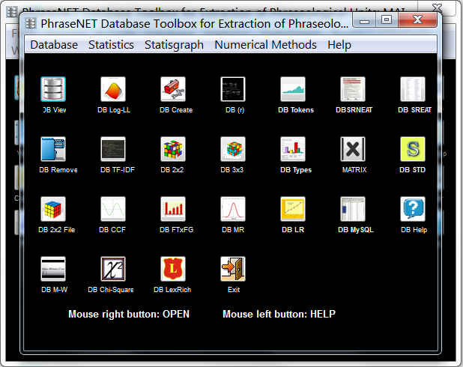Image resolution: width=463 pixels, height=367 pixels.
Task: Maximize the PhraseNET Database Toolbox window
Action: [387, 20]
